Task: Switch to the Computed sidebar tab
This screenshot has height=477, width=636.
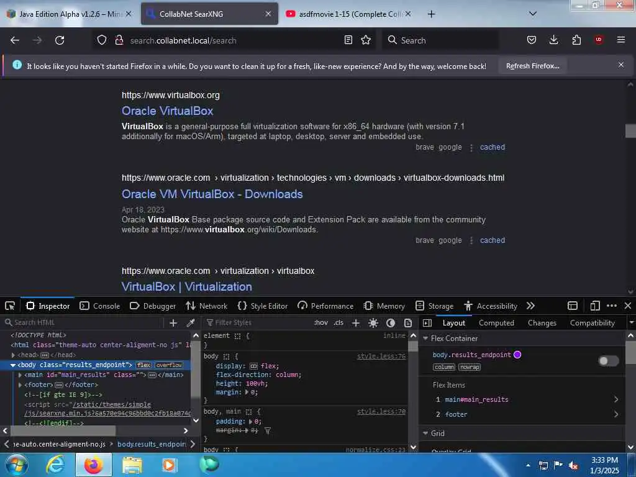Action: 496,323
